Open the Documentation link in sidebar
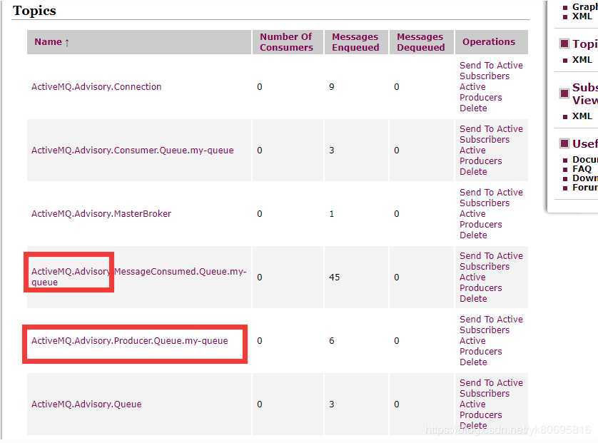Viewport: 598px width, 443px height. [x=585, y=159]
